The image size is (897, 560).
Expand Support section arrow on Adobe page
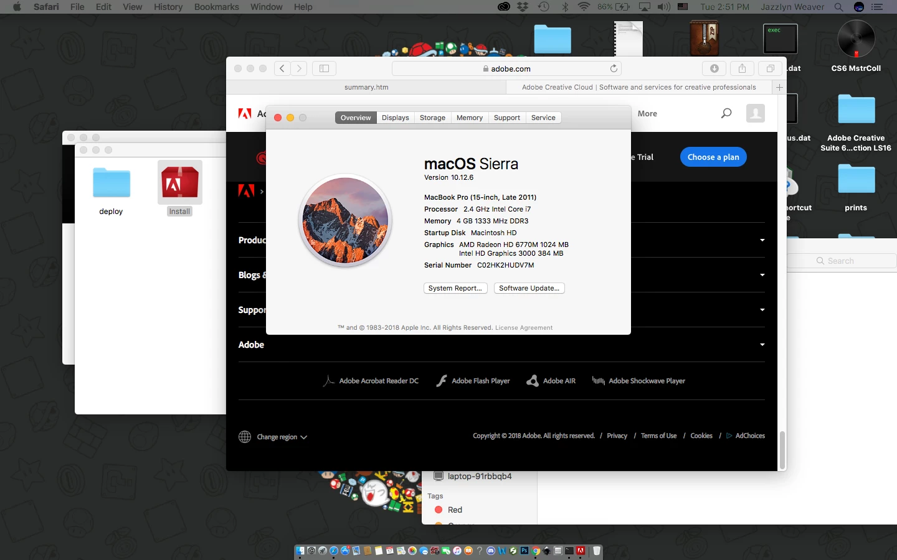[x=762, y=310]
